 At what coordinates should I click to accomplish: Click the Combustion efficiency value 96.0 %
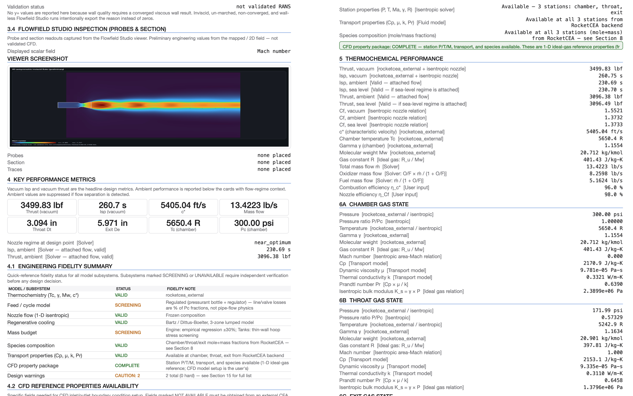(614, 187)
